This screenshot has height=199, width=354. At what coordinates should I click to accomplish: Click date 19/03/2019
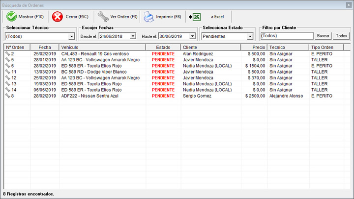pos(45,84)
